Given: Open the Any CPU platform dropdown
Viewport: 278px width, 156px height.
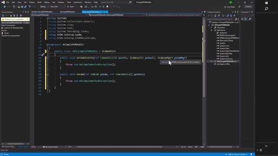Looking at the screenshot, I should click(x=58, y=7).
